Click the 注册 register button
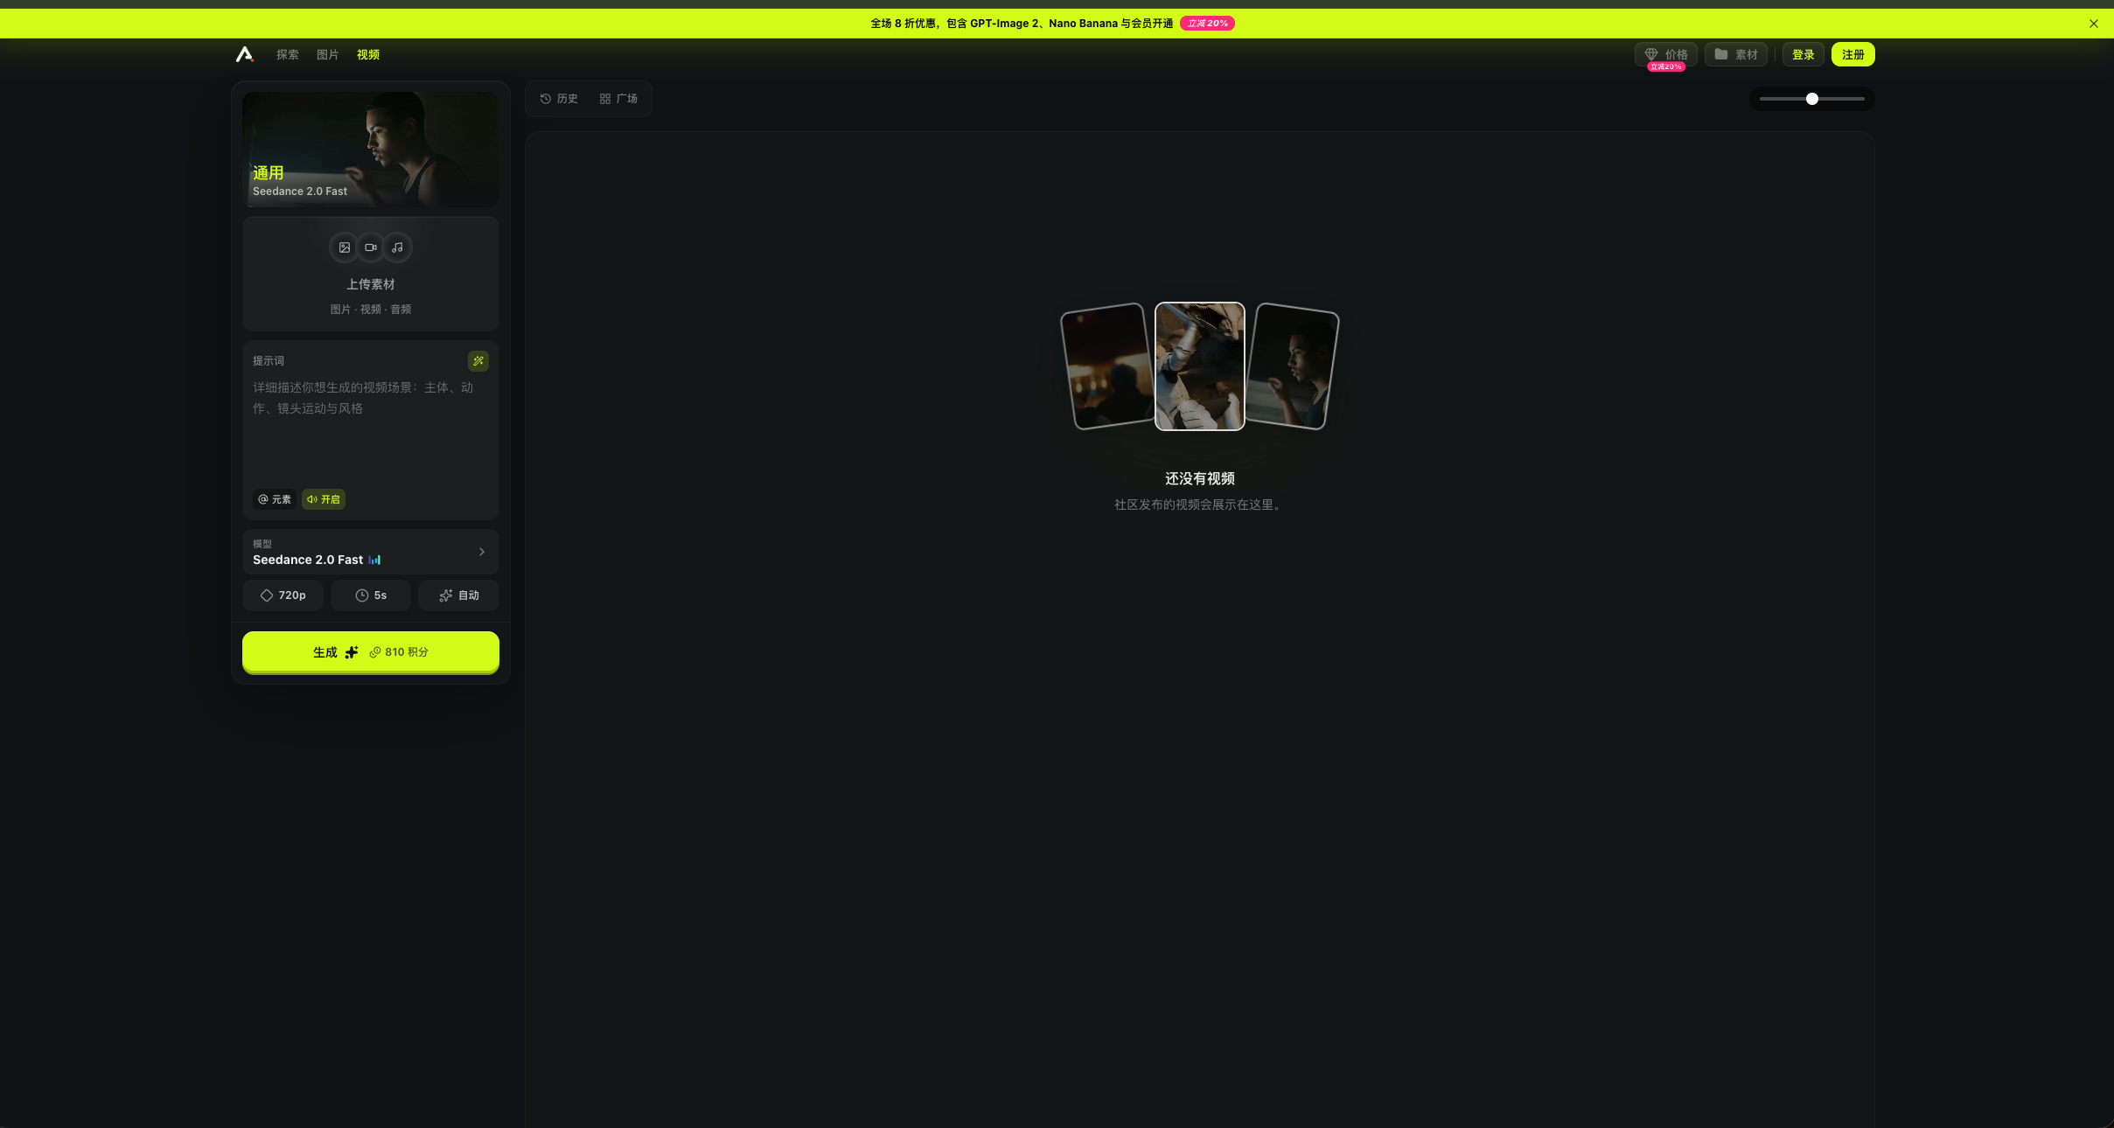 pyautogui.click(x=1852, y=54)
